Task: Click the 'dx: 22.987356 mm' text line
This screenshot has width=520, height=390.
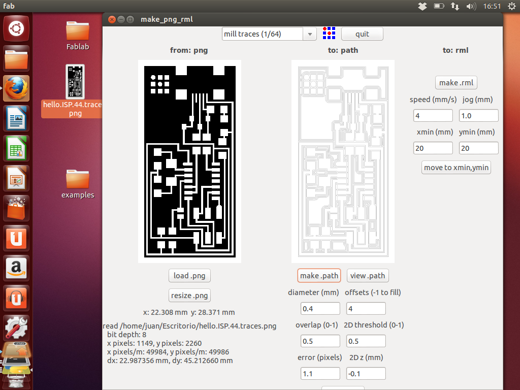Action: (170, 361)
